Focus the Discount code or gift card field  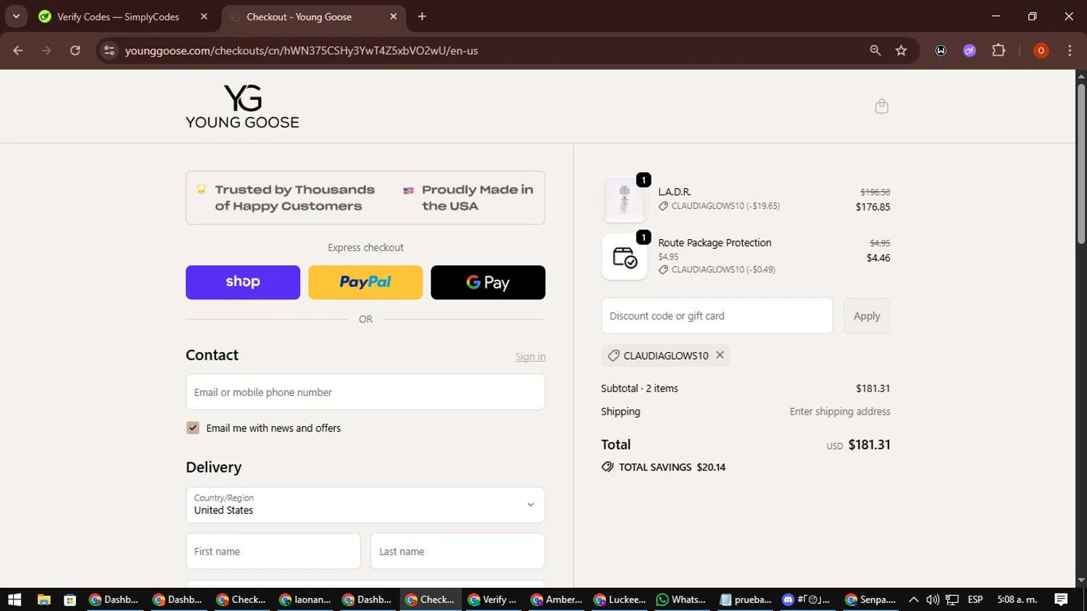(717, 316)
